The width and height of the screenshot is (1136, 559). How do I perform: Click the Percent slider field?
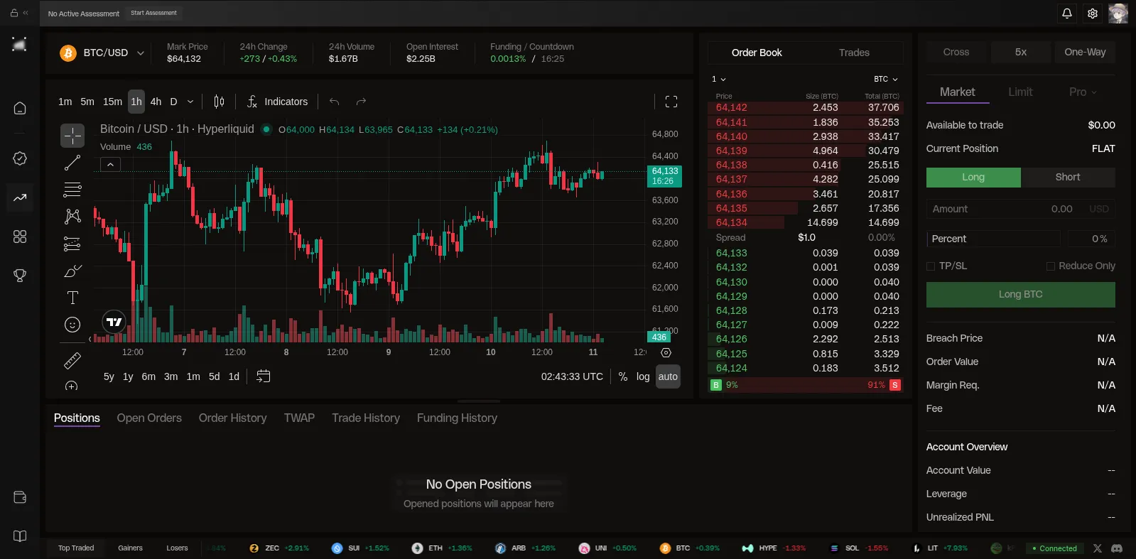[993, 239]
